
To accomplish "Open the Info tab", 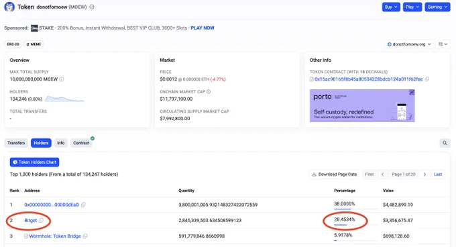I will [61, 143].
